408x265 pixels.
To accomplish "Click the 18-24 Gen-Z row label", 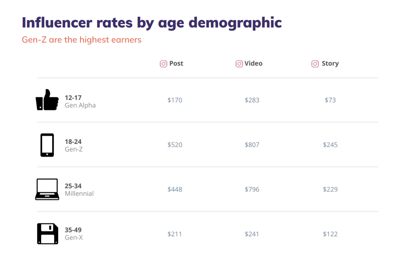I will [x=73, y=146].
